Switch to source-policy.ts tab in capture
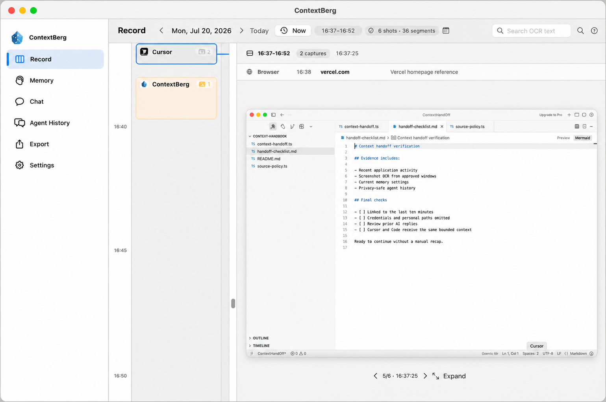The height and width of the screenshot is (402, 606). 470,127
